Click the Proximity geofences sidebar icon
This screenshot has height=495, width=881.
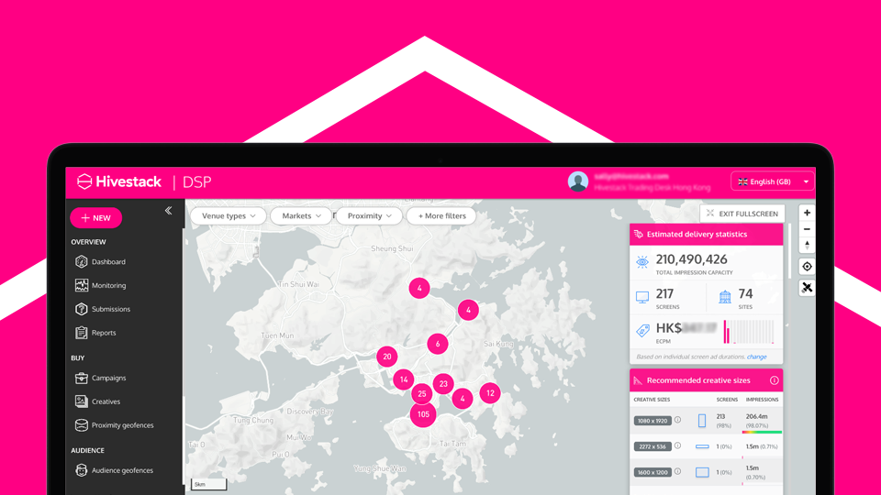coord(82,424)
